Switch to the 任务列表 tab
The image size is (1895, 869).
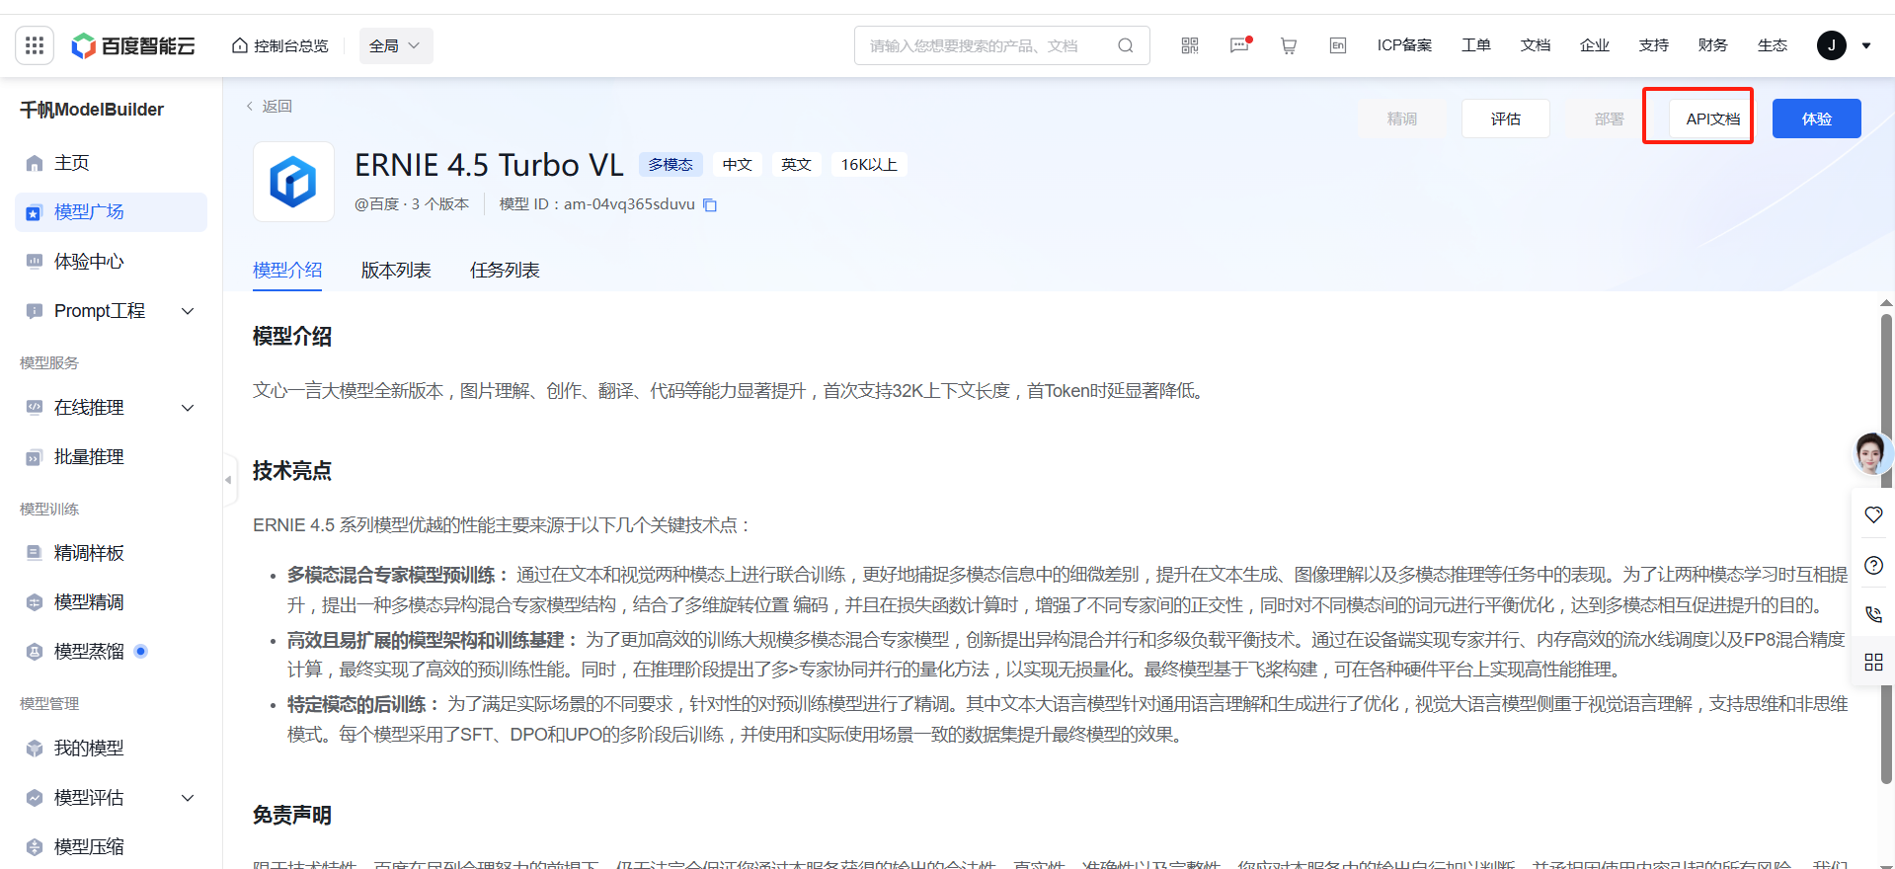[x=505, y=271]
